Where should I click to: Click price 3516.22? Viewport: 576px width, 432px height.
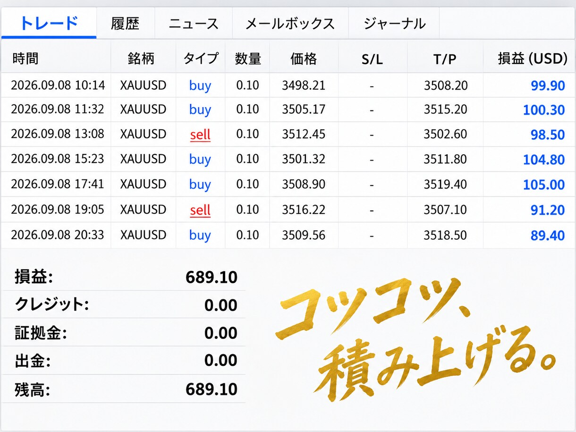pyautogui.click(x=304, y=210)
